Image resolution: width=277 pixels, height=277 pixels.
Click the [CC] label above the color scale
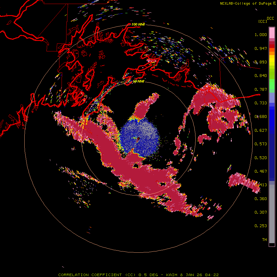(263, 21)
